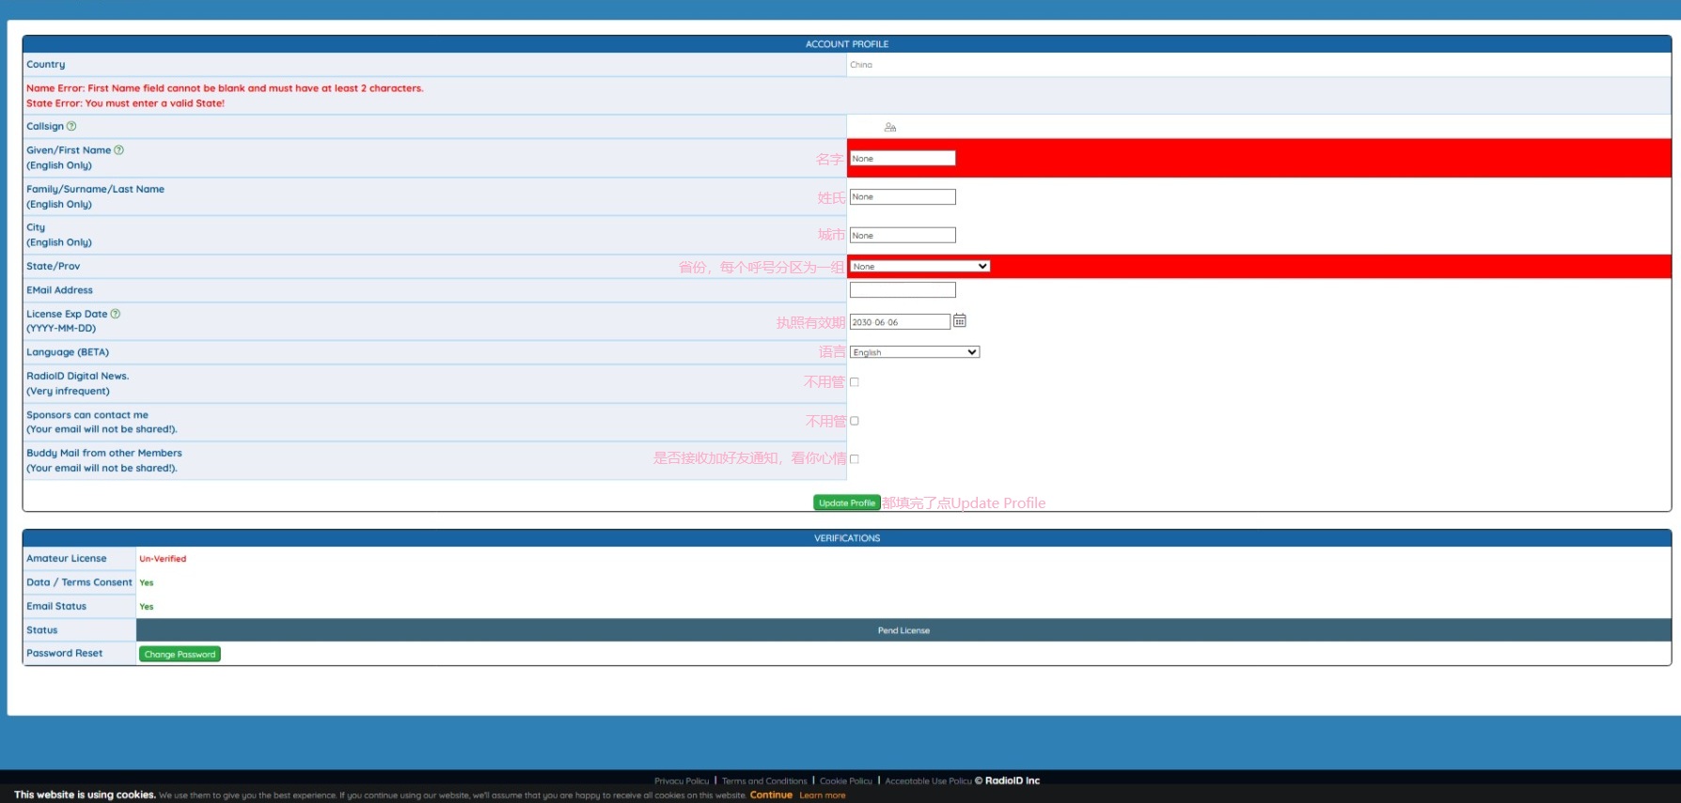This screenshot has height=803, width=1681.
Task: Open the Learn more cookie link
Action: [822, 795]
